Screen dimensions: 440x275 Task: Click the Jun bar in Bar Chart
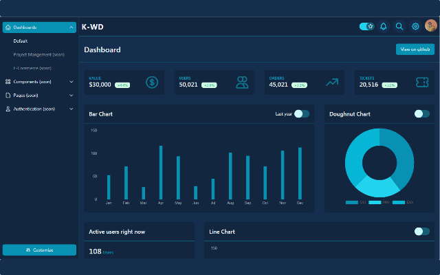pos(195,192)
